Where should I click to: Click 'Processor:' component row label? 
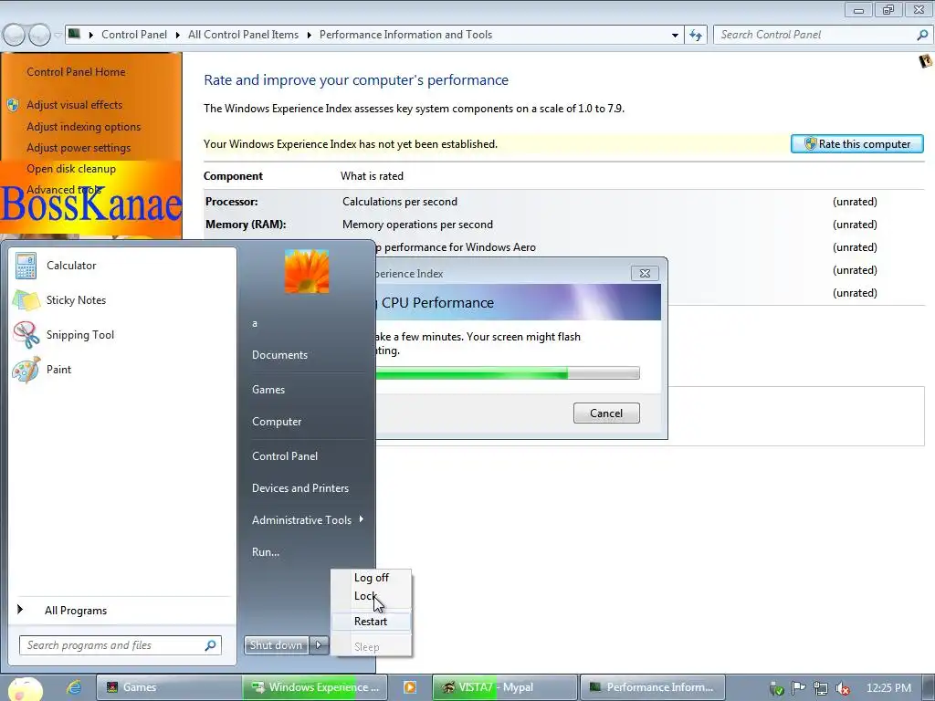pos(231,202)
